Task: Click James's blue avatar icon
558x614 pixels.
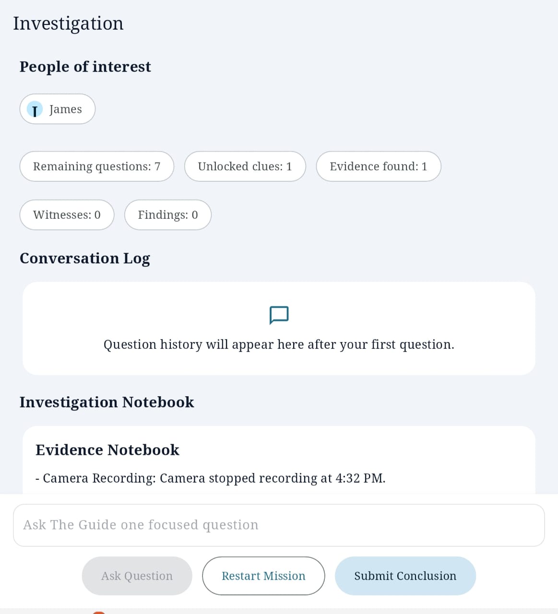Action: (x=35, y=109)
